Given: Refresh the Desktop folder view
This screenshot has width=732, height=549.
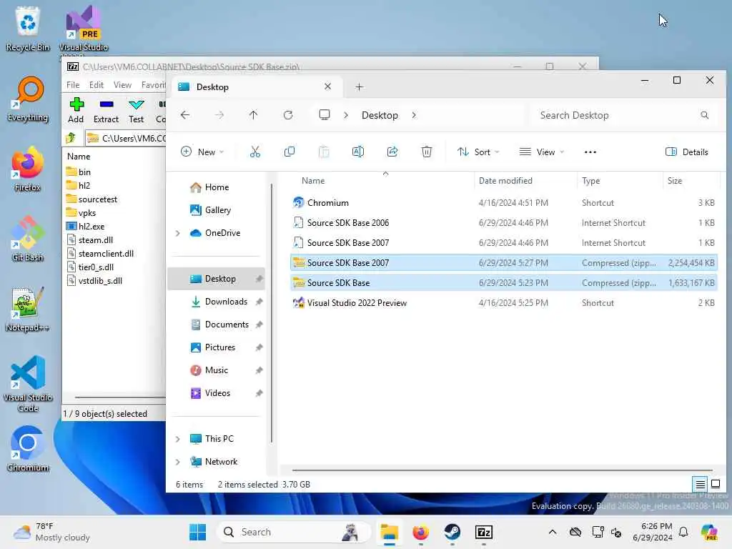Looking at the screenshot, I should [288, 115].
